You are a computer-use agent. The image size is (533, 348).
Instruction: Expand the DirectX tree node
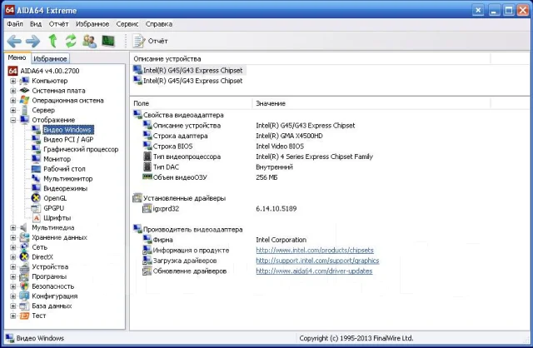pos(13,257)
